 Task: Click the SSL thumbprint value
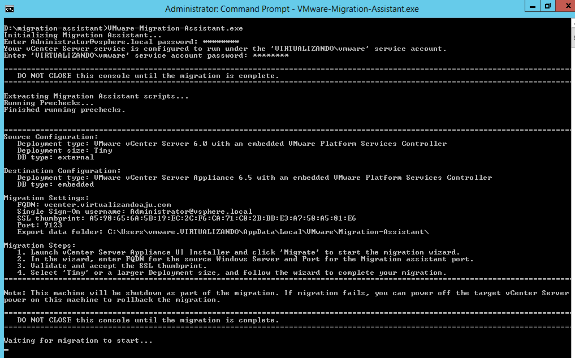coord(222,218)
